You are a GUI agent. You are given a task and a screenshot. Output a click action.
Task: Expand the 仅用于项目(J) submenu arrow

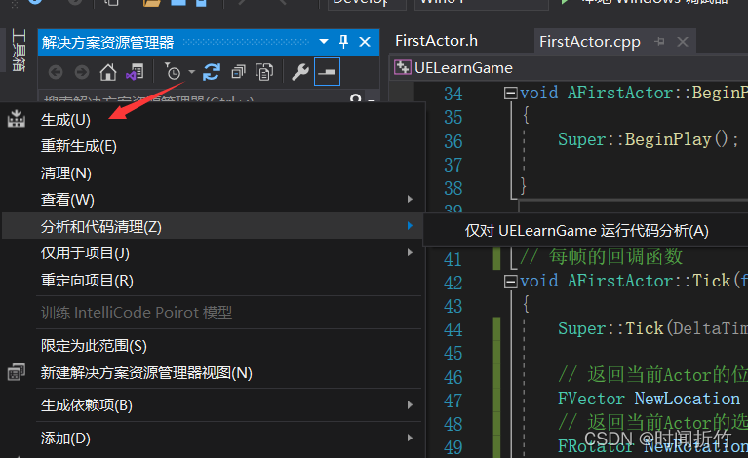(410, 252)
